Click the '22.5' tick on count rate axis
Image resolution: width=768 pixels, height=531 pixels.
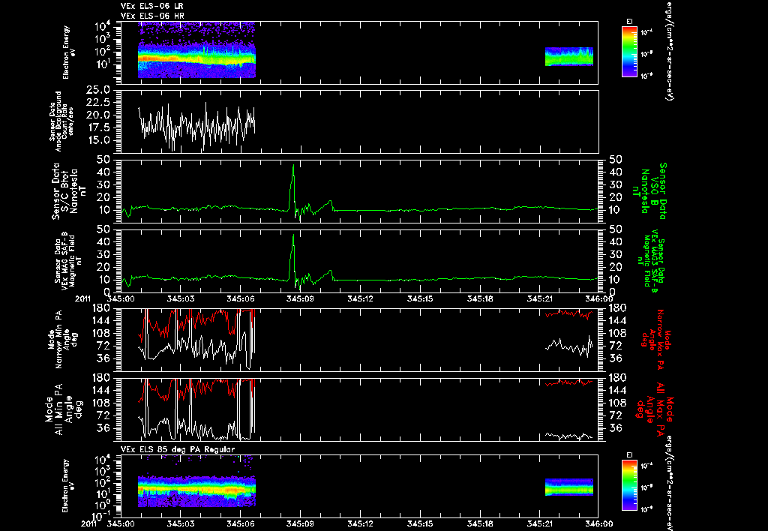coord(98,103)
